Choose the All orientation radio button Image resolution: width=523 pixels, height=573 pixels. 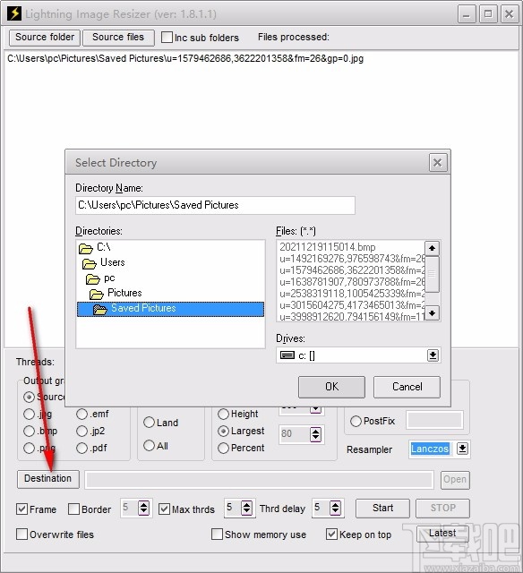point(149,446)
